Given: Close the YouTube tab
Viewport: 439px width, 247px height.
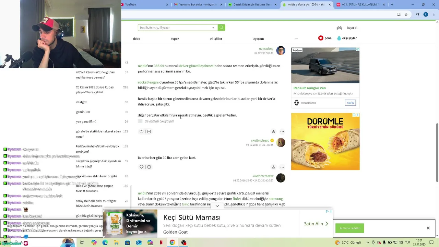Looking at the screenshot, I should pos(167,4).
